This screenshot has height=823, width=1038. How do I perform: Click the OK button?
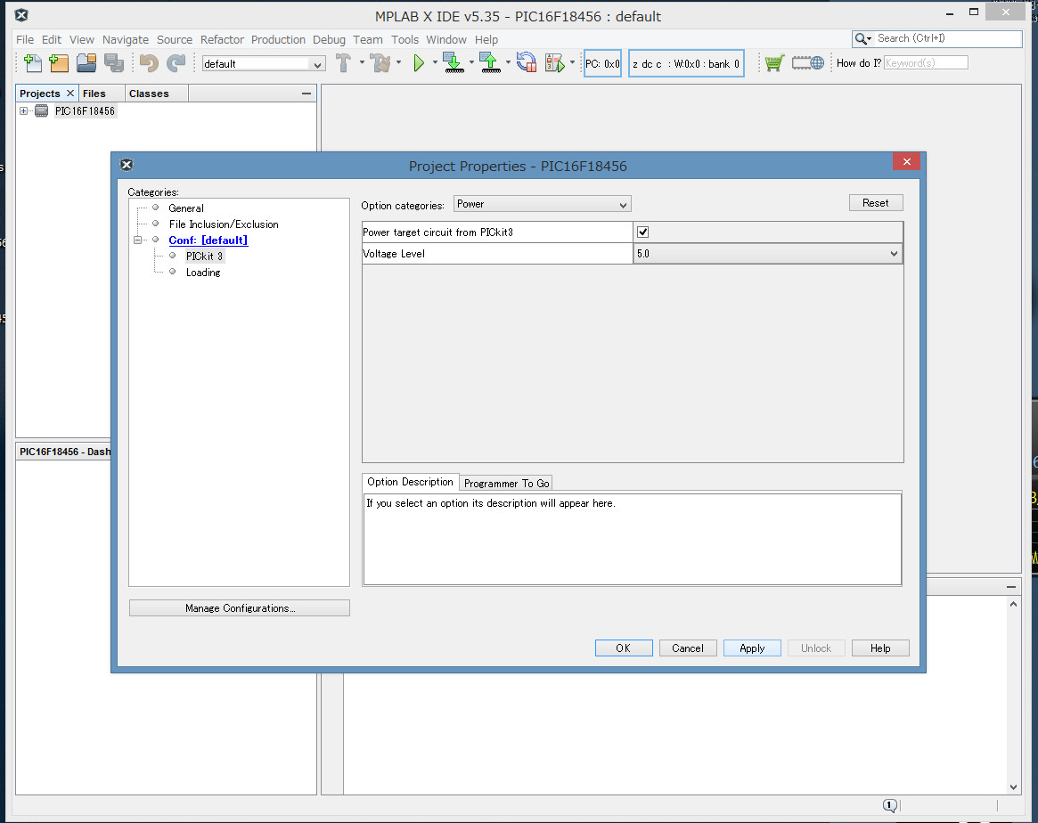[x=624, y=648]
